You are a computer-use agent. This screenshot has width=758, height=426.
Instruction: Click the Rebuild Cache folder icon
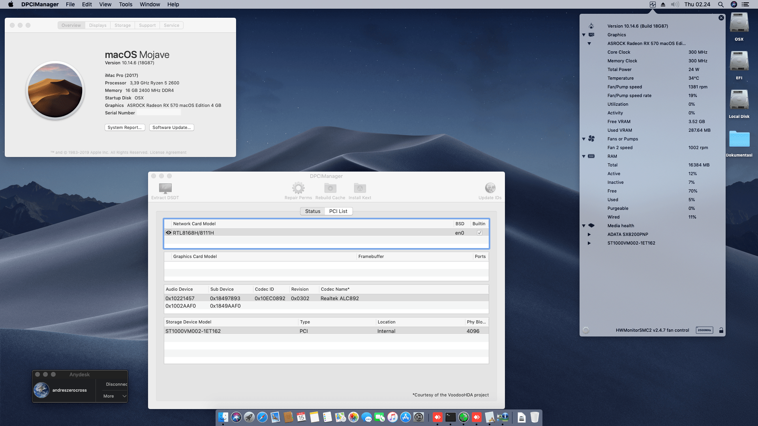point(330,188)
